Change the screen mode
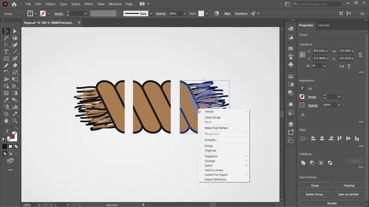Viewport: 369px width, 207px height. pos(10,161)
